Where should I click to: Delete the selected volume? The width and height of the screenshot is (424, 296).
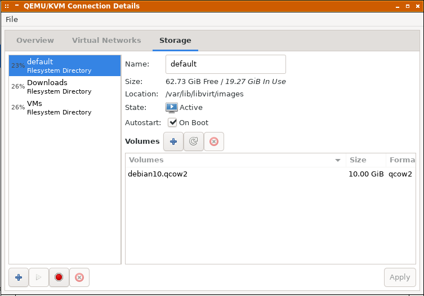[x=214, y=142]
